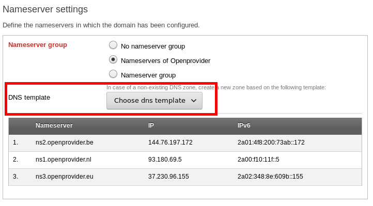This screenshot has width=373, height=206.
Task: Click the DNS template label
Action: [29, 98]
